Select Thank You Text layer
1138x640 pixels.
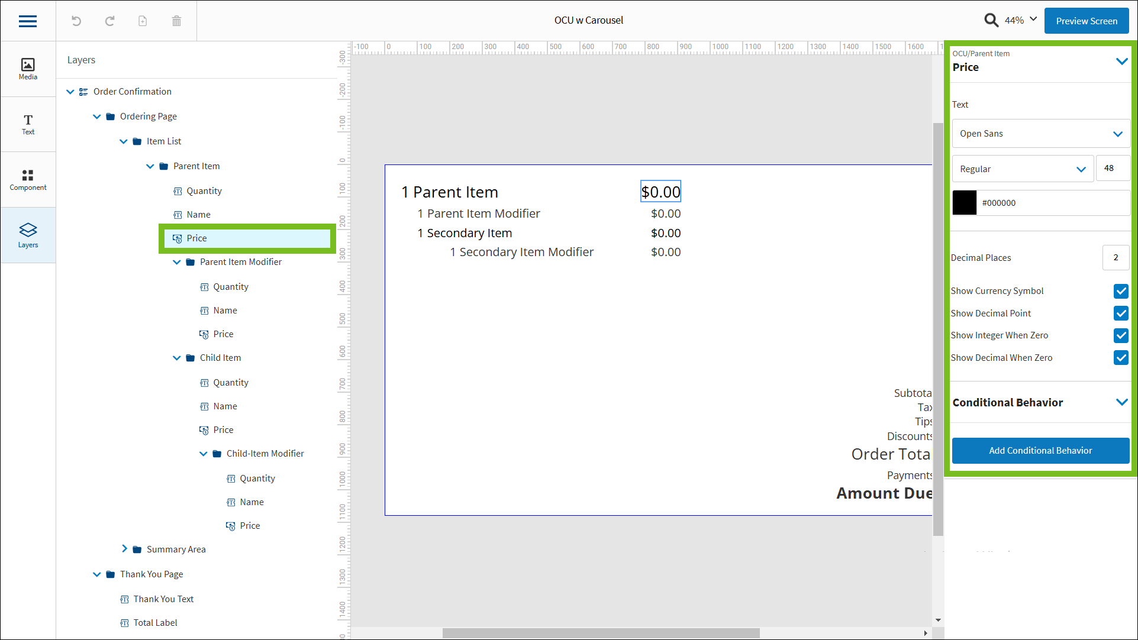163,599
